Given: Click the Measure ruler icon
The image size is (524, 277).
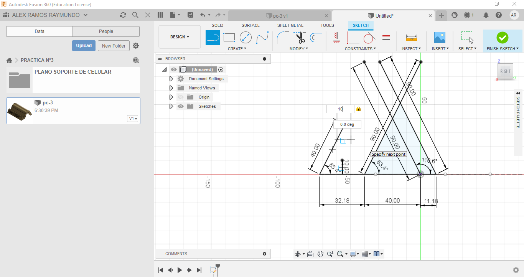Looking at the screenshot, I should 411,38.
